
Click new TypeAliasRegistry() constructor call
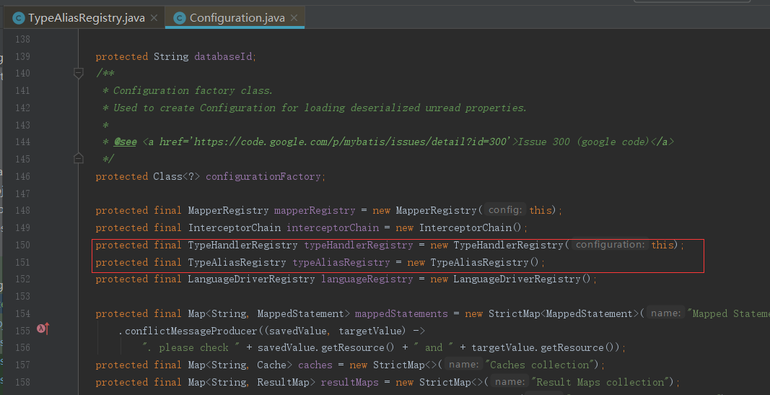473,262
